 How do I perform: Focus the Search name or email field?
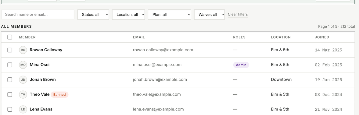[x=38, y=15]
